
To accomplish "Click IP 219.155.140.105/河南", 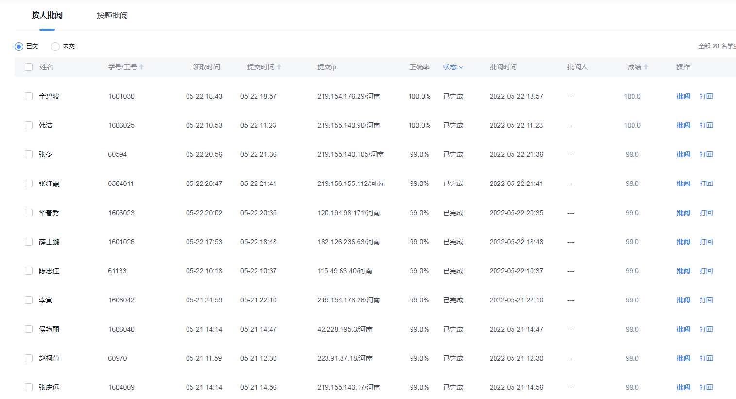I will click(350, 154).
